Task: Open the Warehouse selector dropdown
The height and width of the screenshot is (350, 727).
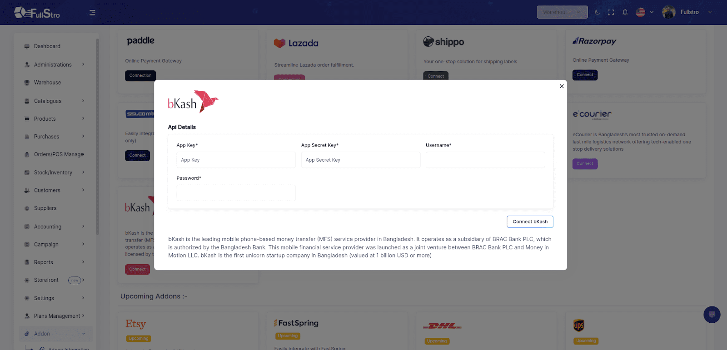Action: (562, 12)
